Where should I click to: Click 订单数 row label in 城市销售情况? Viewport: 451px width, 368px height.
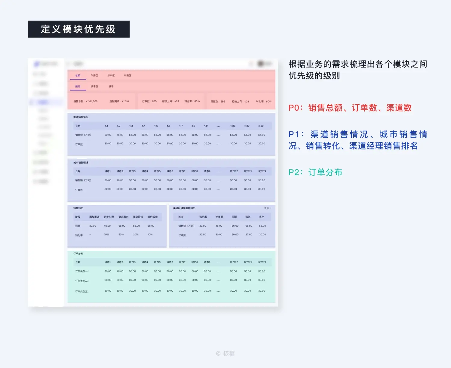click(x=79, y=190)
